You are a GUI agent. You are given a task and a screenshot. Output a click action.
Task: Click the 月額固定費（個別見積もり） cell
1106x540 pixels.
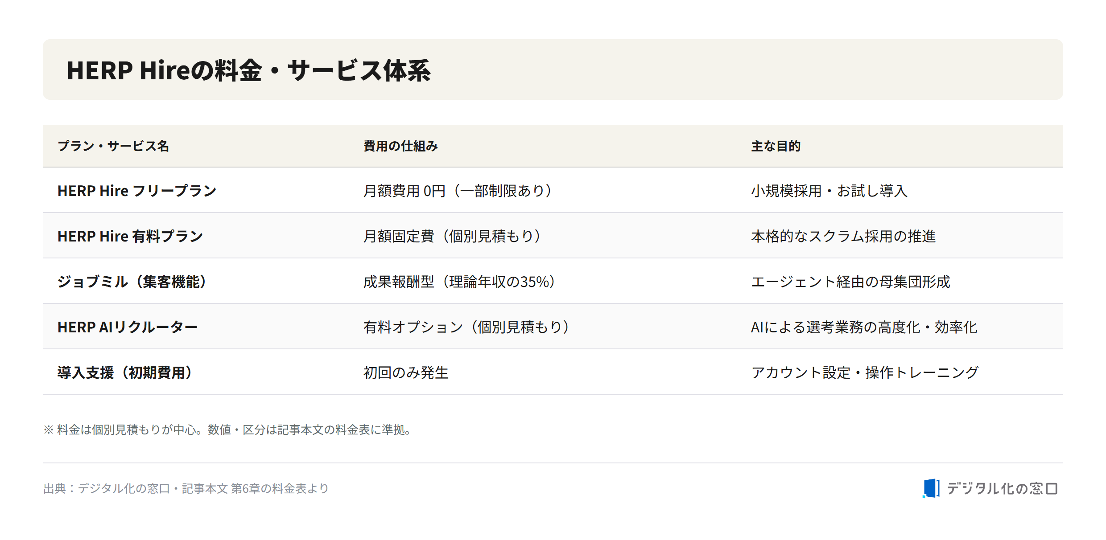(x=452, y=236)
